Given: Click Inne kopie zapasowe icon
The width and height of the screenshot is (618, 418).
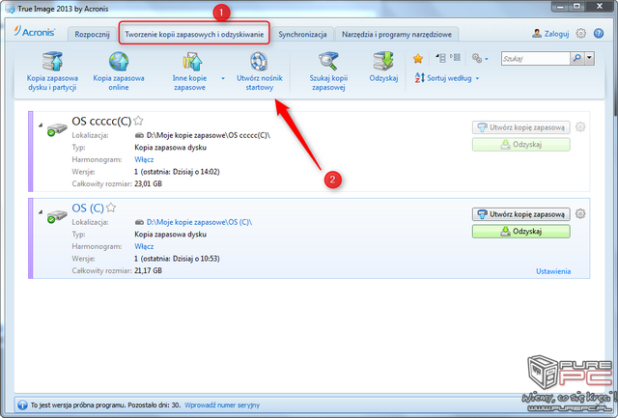Looking at the screenshot, I should [x=192, y=62].
